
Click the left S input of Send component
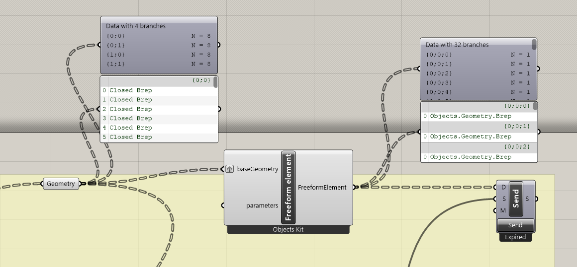click(504, 199)
